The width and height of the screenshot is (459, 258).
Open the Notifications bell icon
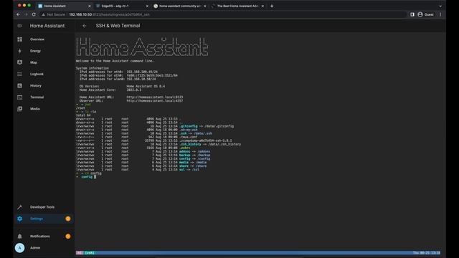pyautogui.click(x=19, y=236)
